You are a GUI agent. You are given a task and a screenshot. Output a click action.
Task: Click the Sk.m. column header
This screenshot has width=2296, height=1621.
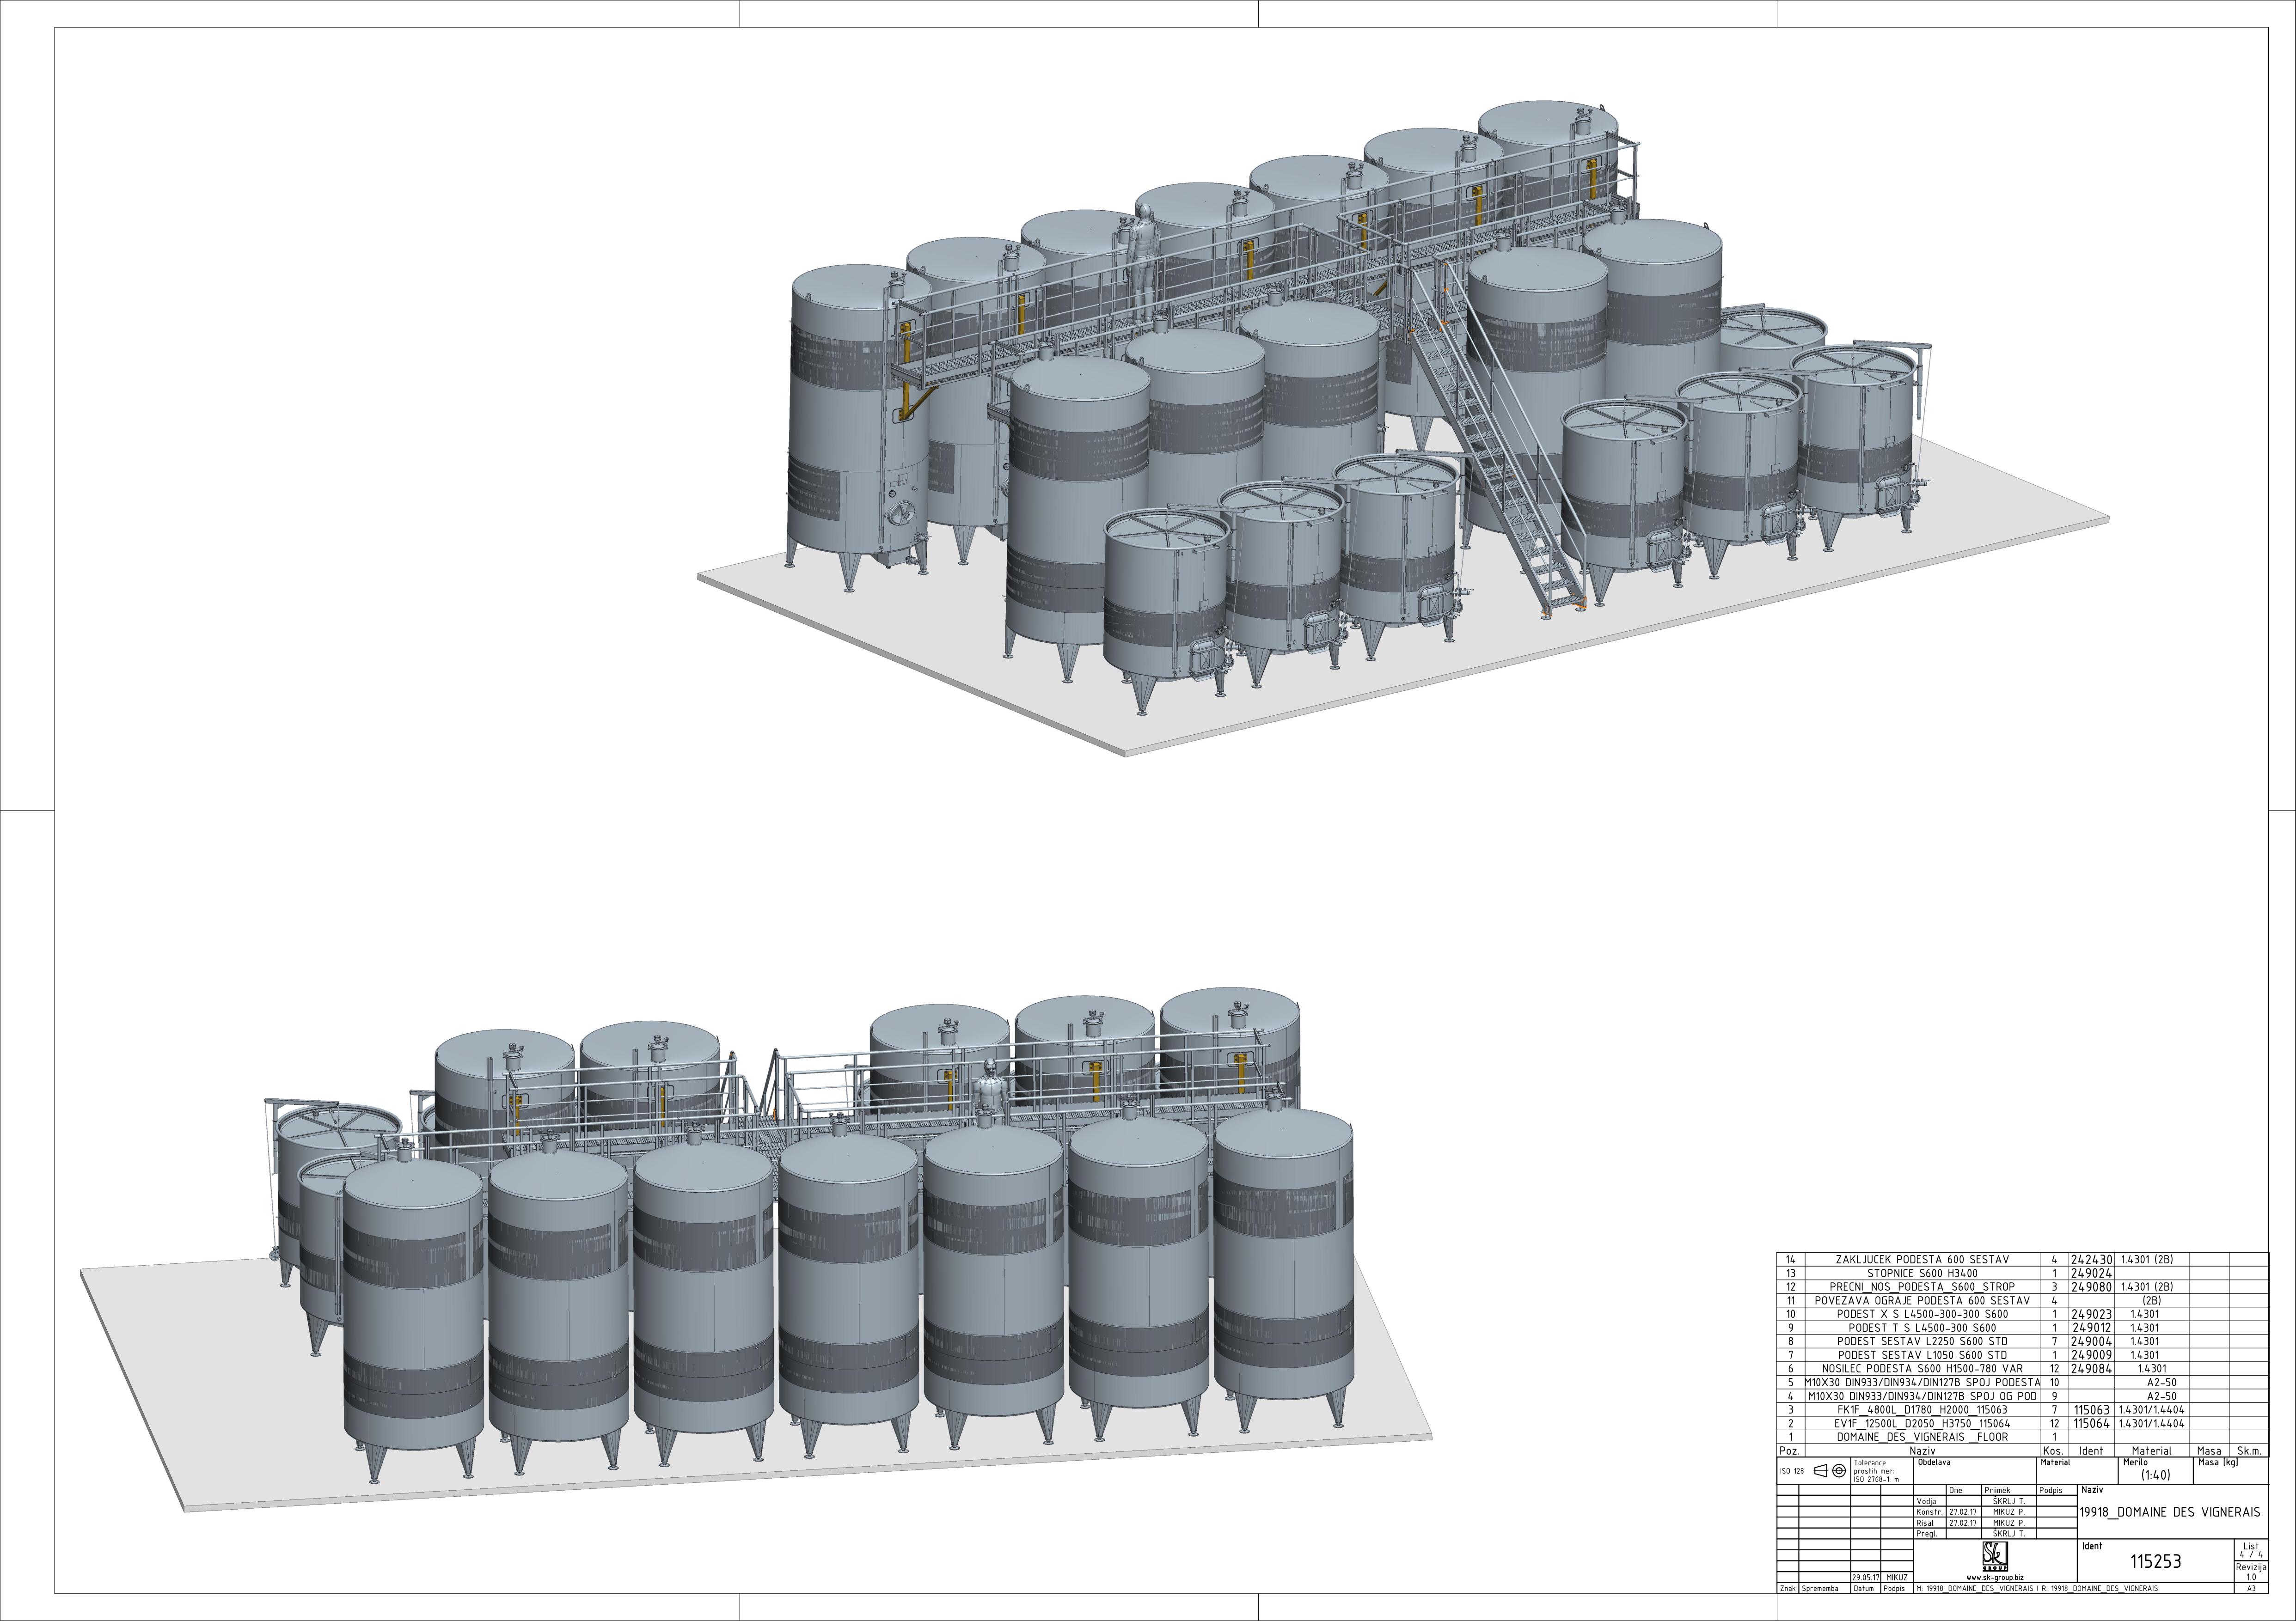[x=2250, y=1450]
